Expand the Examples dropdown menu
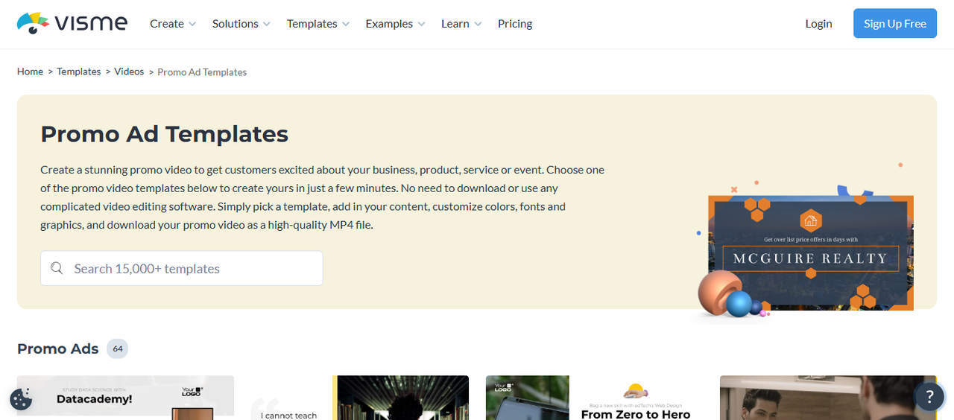 (x=395, y=24)
